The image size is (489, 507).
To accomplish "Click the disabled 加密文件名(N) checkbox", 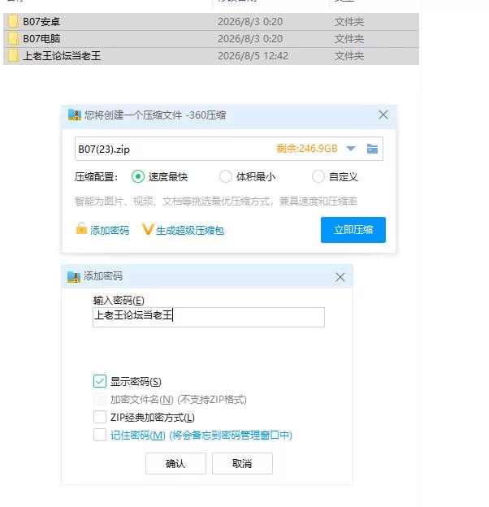I will click(100, 399).
